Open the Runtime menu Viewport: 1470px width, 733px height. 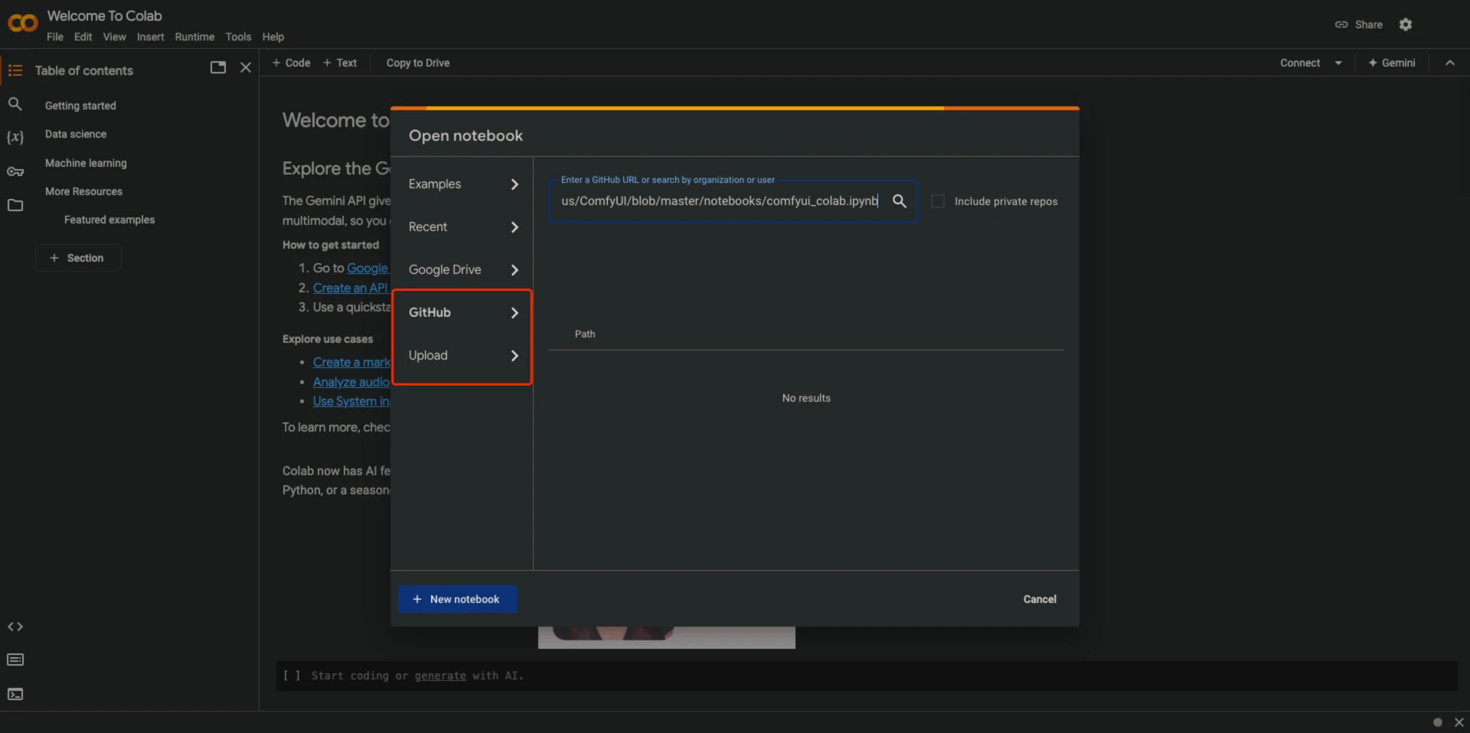coord(194,37)
